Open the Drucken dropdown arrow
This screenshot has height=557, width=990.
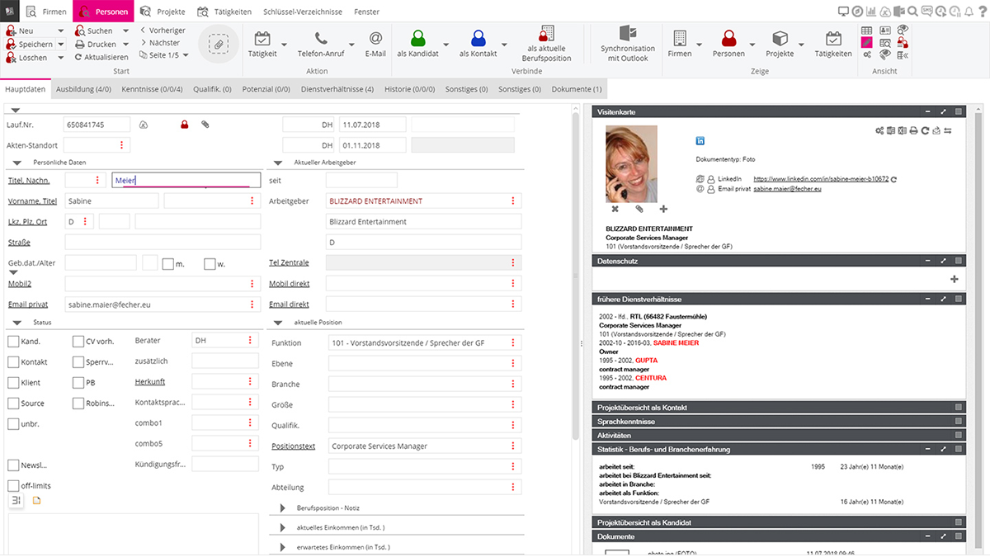(126, 44)
